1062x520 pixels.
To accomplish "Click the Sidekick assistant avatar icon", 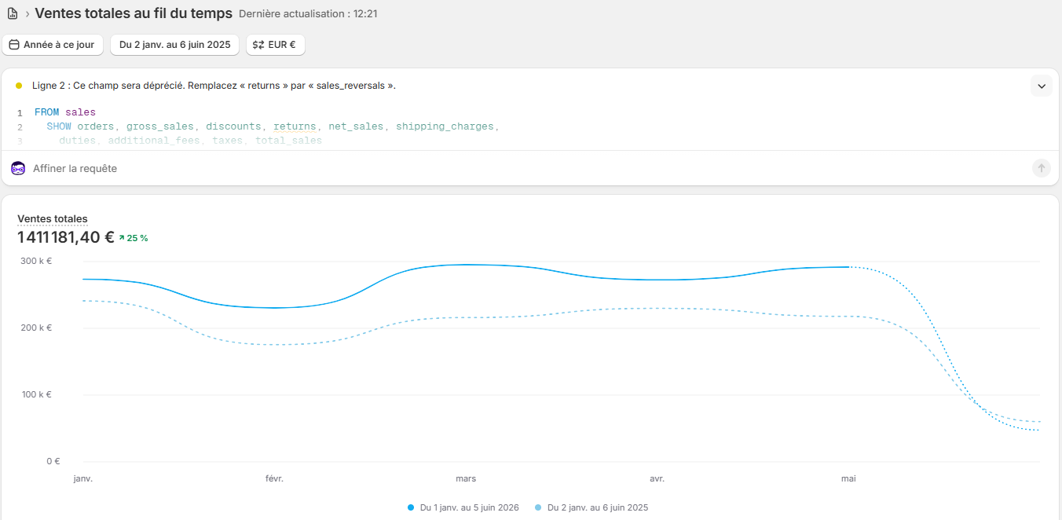I will click(18, 168).
